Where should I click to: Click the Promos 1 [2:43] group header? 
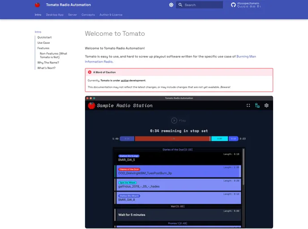click(178, 223)
